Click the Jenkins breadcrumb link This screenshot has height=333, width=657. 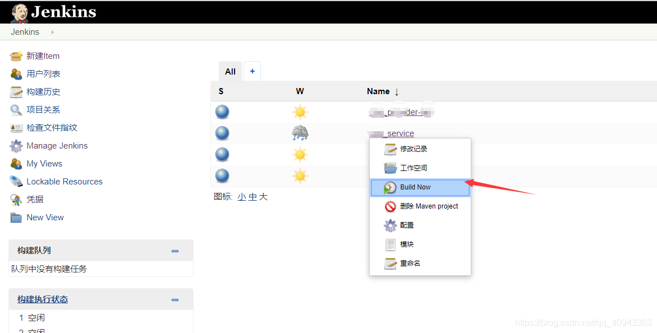(x=25, y=32)
